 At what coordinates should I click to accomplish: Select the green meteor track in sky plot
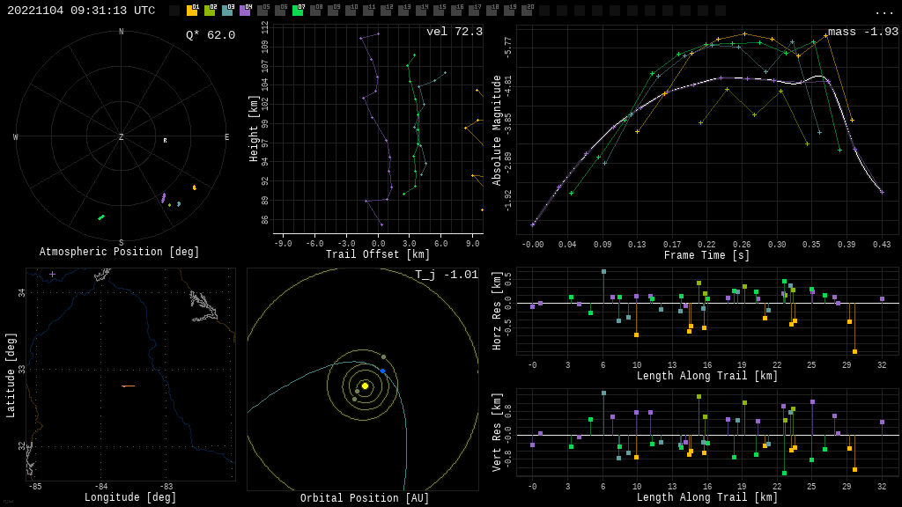(101, 217)
